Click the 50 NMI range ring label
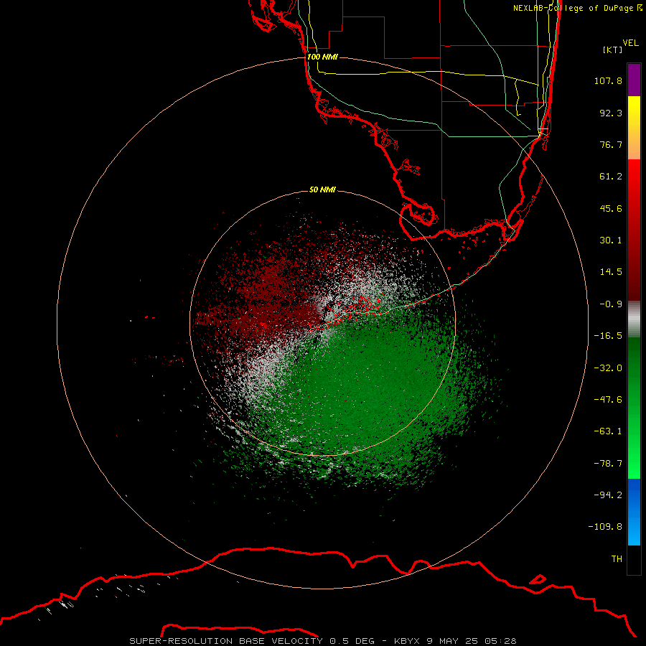This screenshot has height=646, width=646. 322,190
